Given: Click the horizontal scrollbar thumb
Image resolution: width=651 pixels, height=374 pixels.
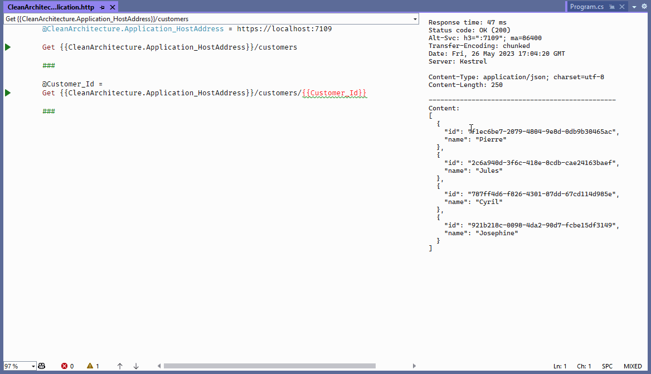Looking at the screenshot, I should [x=270, y=366].
